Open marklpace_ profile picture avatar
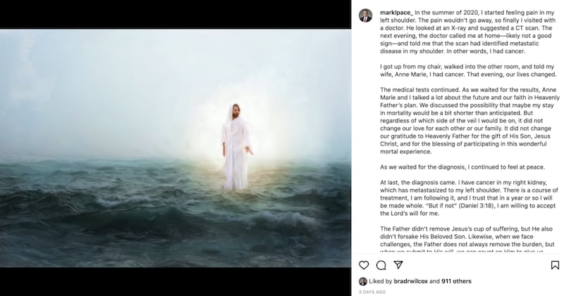The image size is (564, 296). coord(365,15)
